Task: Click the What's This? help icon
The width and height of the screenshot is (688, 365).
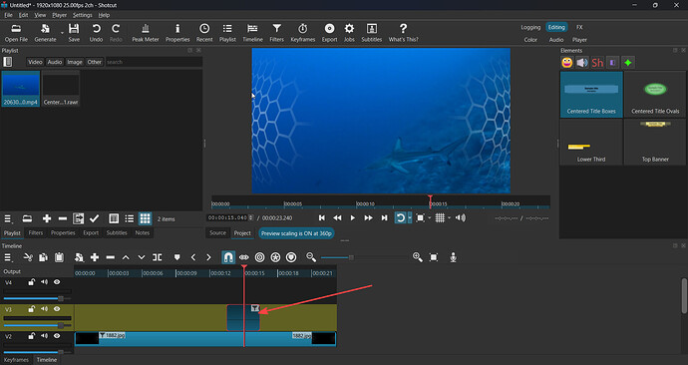Action: click(x=403, y=33)
